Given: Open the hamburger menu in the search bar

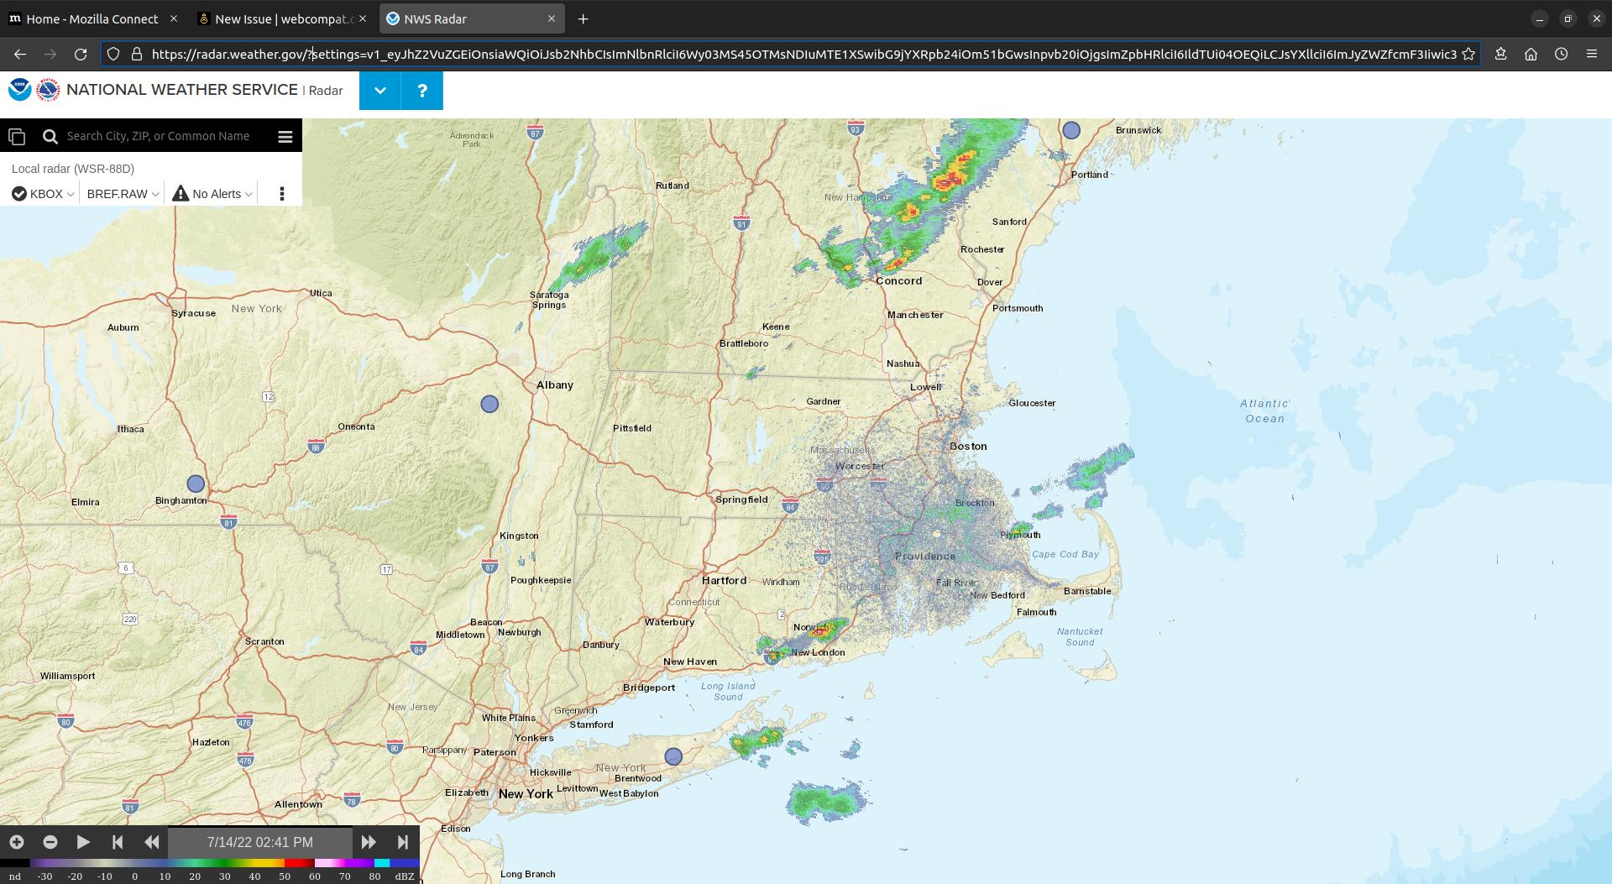Looking at the screenshot, I should coord(285,135).
